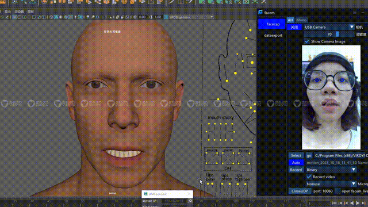Viewport: 368px width, 207px height.
Task: Adjust sensitivity slider set to 70
Action: click(329, 34)
